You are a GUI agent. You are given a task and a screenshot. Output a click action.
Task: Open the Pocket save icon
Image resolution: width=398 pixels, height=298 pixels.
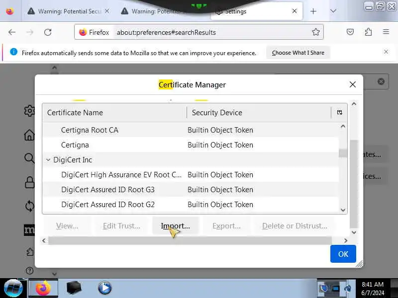(350, 32)
